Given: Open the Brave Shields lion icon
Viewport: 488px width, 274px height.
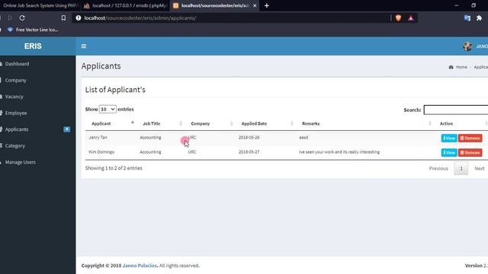Looking at the screenshot, I should (x=398, y=18).
